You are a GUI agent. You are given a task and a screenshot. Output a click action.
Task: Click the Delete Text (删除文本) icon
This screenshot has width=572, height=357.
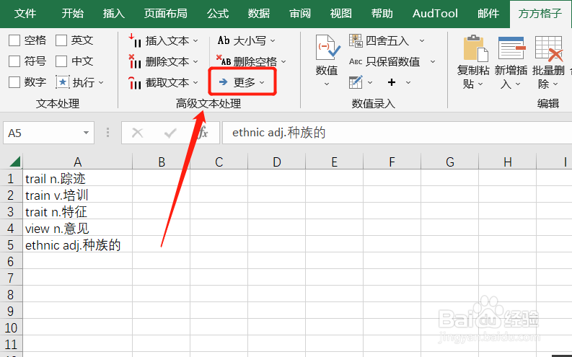135,61
